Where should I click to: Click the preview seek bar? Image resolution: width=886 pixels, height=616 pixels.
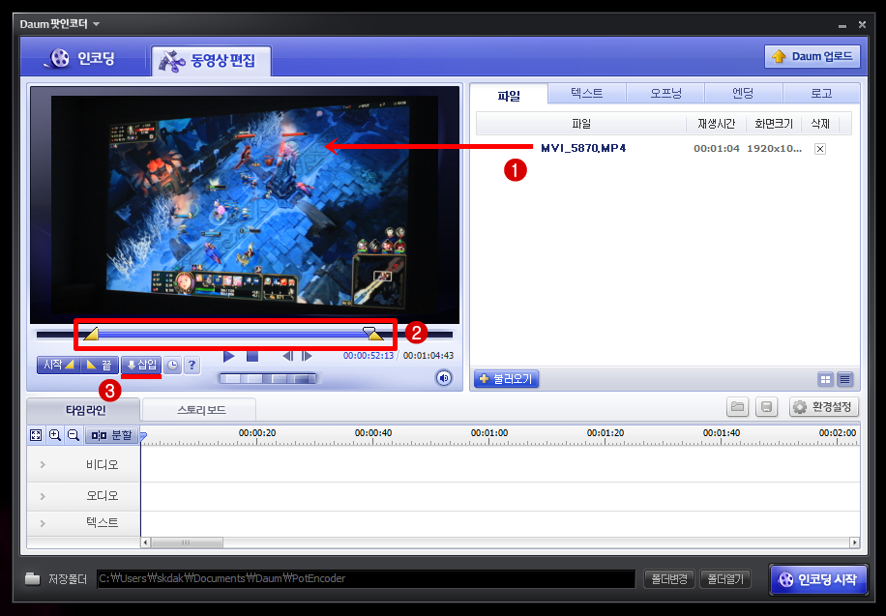(x=244, y=335)
